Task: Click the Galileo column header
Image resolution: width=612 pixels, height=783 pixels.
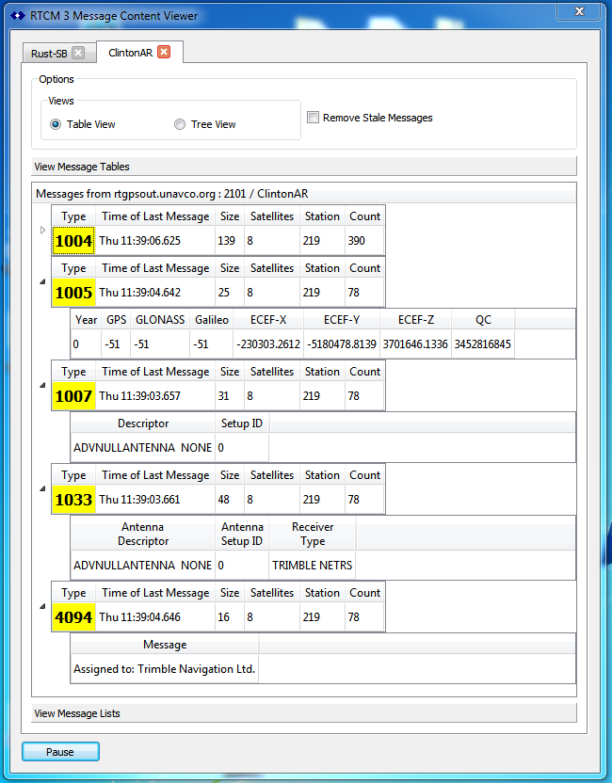Action: (211, 320)
